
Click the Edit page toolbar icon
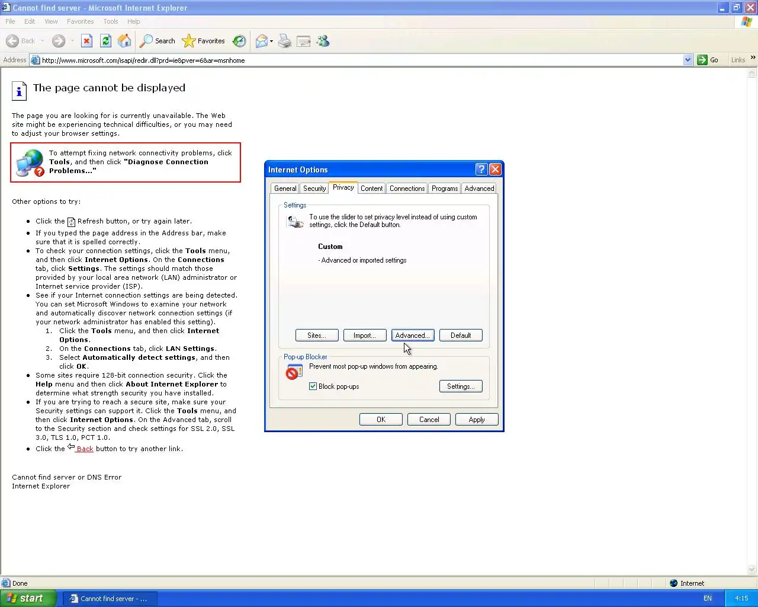304,41
